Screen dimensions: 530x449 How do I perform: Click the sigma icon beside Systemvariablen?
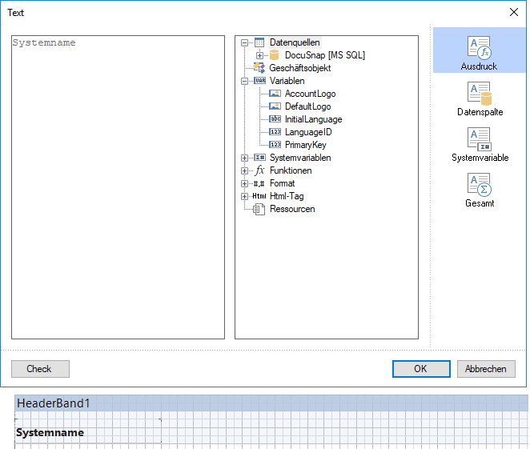[260, 158]
